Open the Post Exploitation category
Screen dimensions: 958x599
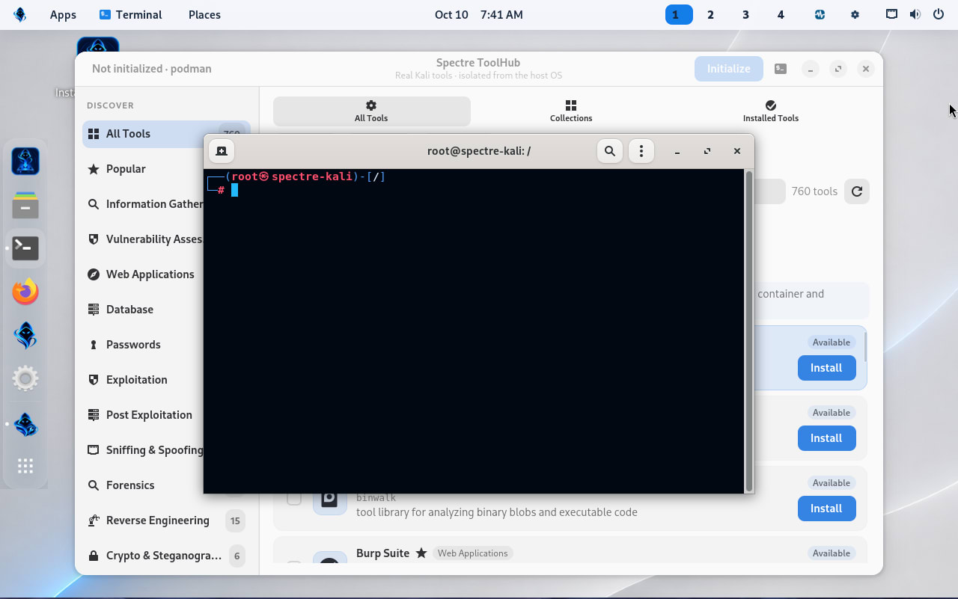pyautogui.click(x=166, y=415)
